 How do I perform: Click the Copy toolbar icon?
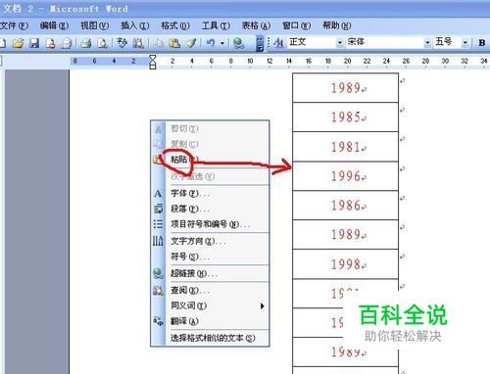click(159, 43)
